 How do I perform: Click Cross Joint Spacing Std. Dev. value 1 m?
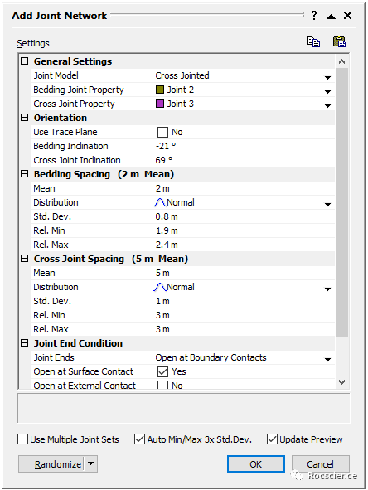pos(162,301)
